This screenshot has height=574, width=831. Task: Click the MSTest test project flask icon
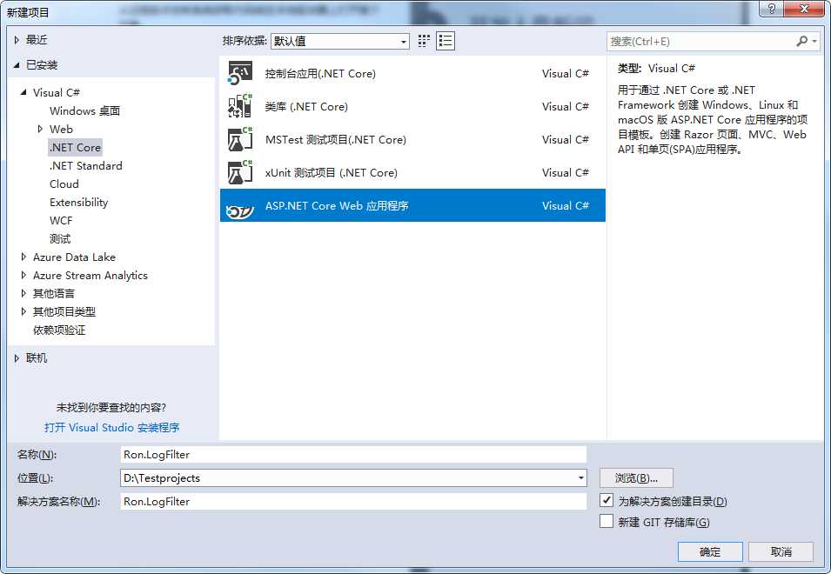coord(240,140)
